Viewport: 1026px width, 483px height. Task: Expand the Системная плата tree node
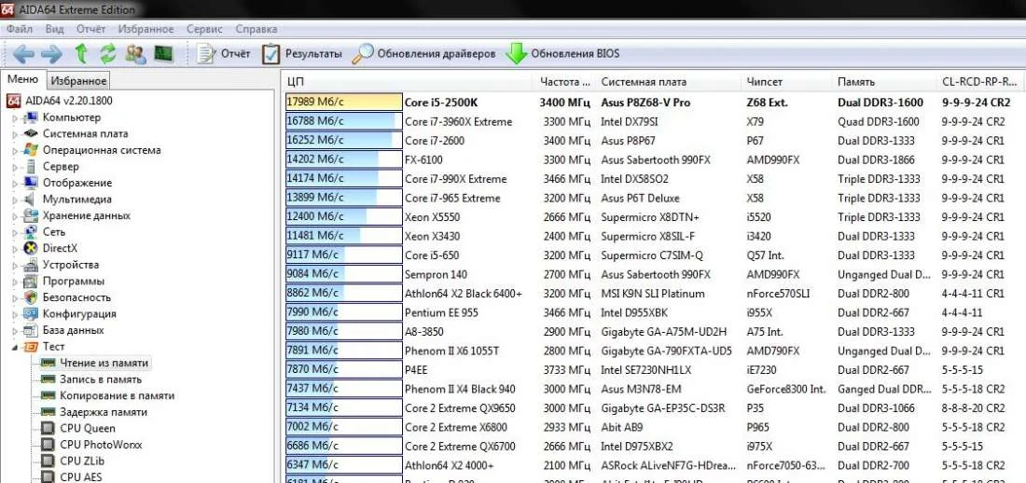[x=15, y=134]
